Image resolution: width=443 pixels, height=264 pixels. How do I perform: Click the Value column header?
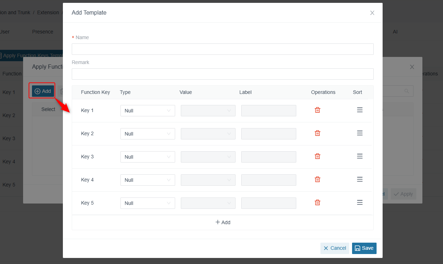[x=185, y=92]
